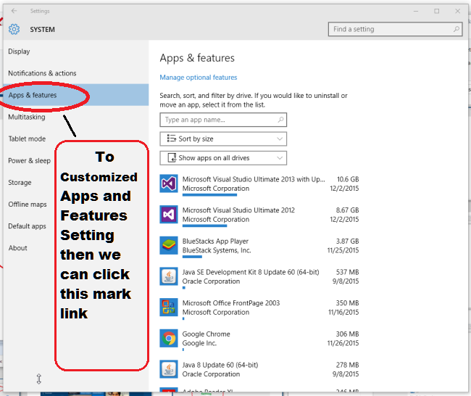Click the 10.6 GB size value
Viewport: 471px width, 396px height.
348,179
